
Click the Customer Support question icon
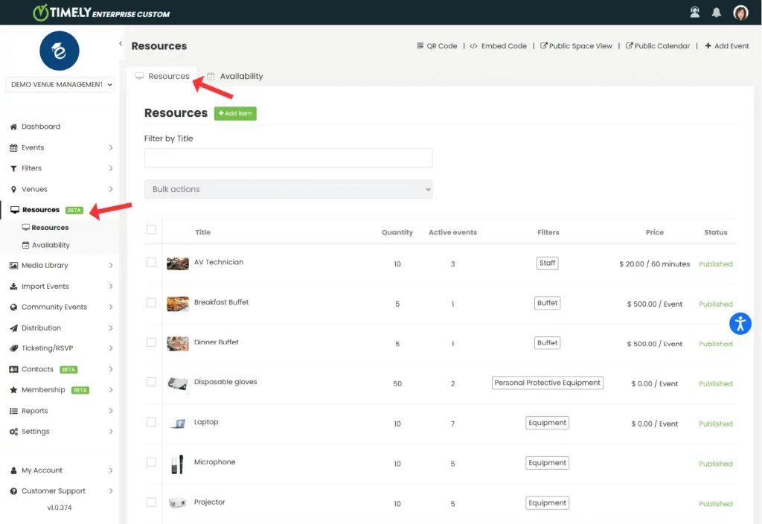click(13, 491)
